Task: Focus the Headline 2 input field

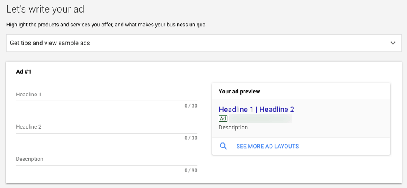Action: coord(107,127)
